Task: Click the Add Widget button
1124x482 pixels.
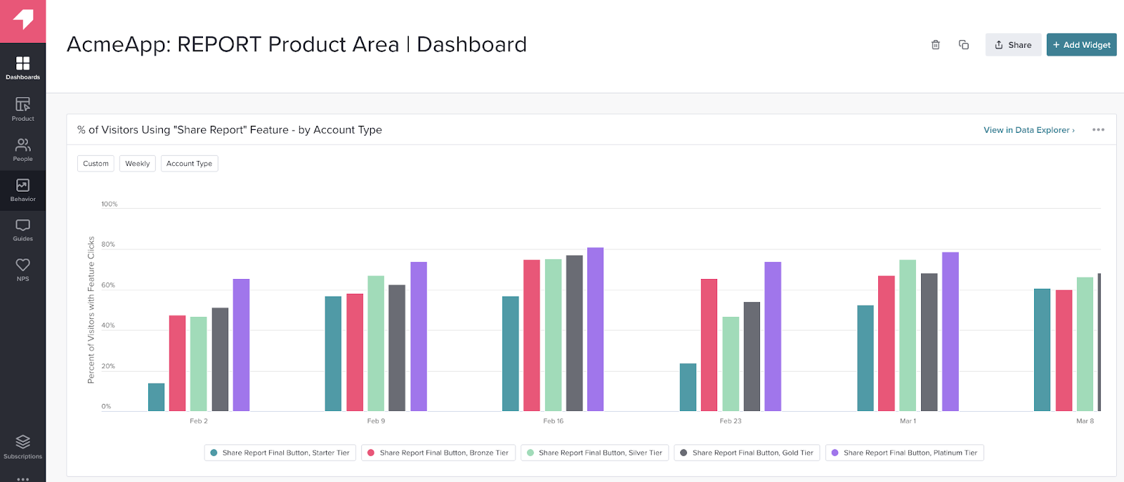Action: pos(1081,45)
